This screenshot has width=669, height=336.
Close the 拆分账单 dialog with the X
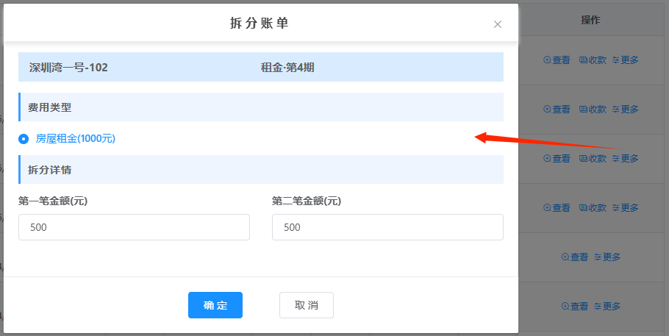click(498, 24)
